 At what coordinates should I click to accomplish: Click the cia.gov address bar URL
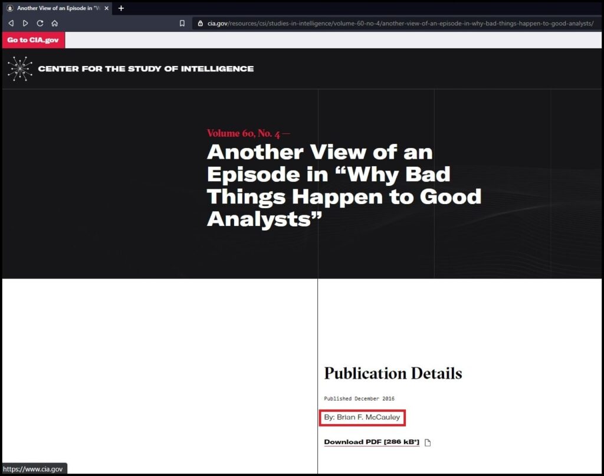pyautogui.click(x=401, y=24)
